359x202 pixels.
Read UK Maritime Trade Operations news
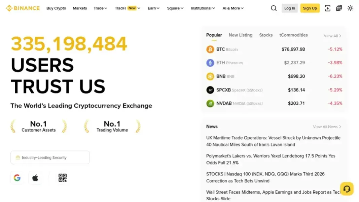pos(273,141)
